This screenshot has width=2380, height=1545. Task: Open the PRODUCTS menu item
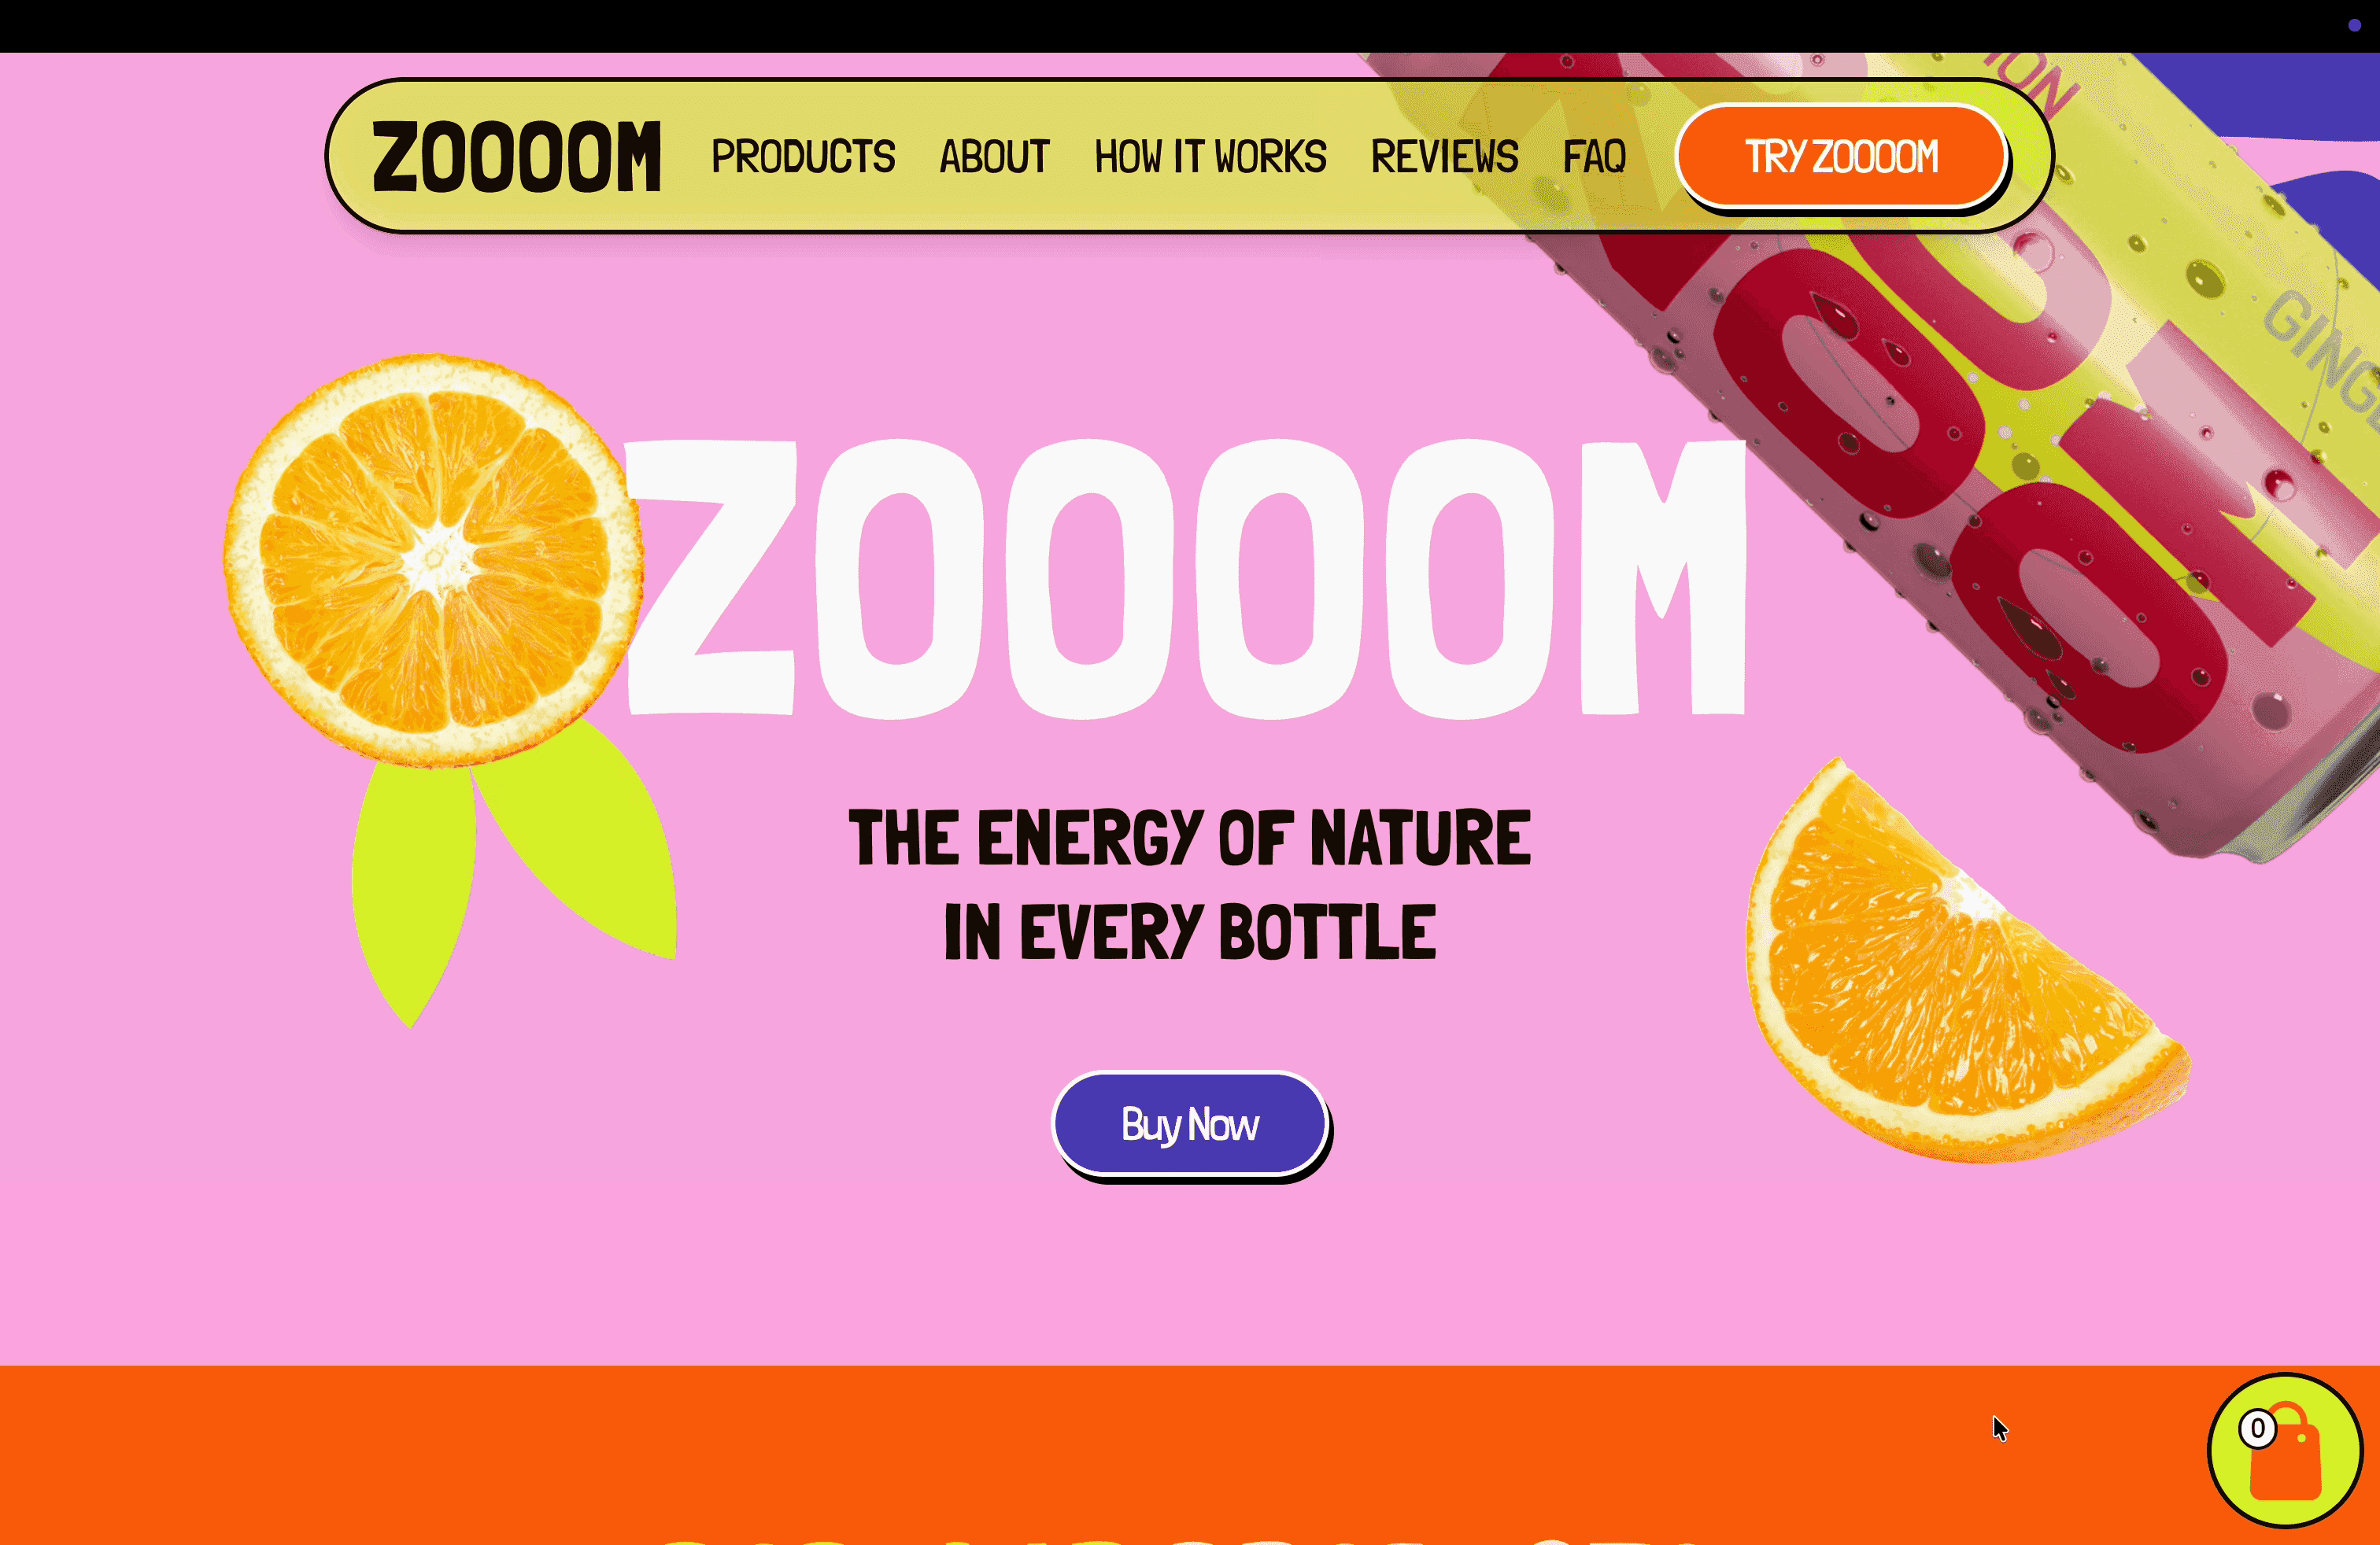pyautogui.click(x=803, y=157)
